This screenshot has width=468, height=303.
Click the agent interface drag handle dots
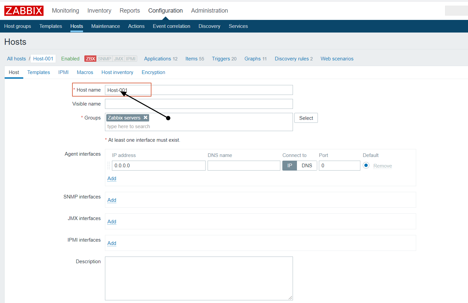click(108, 165)
